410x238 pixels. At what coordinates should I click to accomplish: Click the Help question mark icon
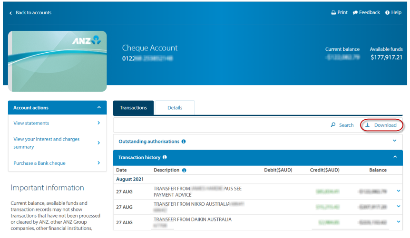pos(387,13)
